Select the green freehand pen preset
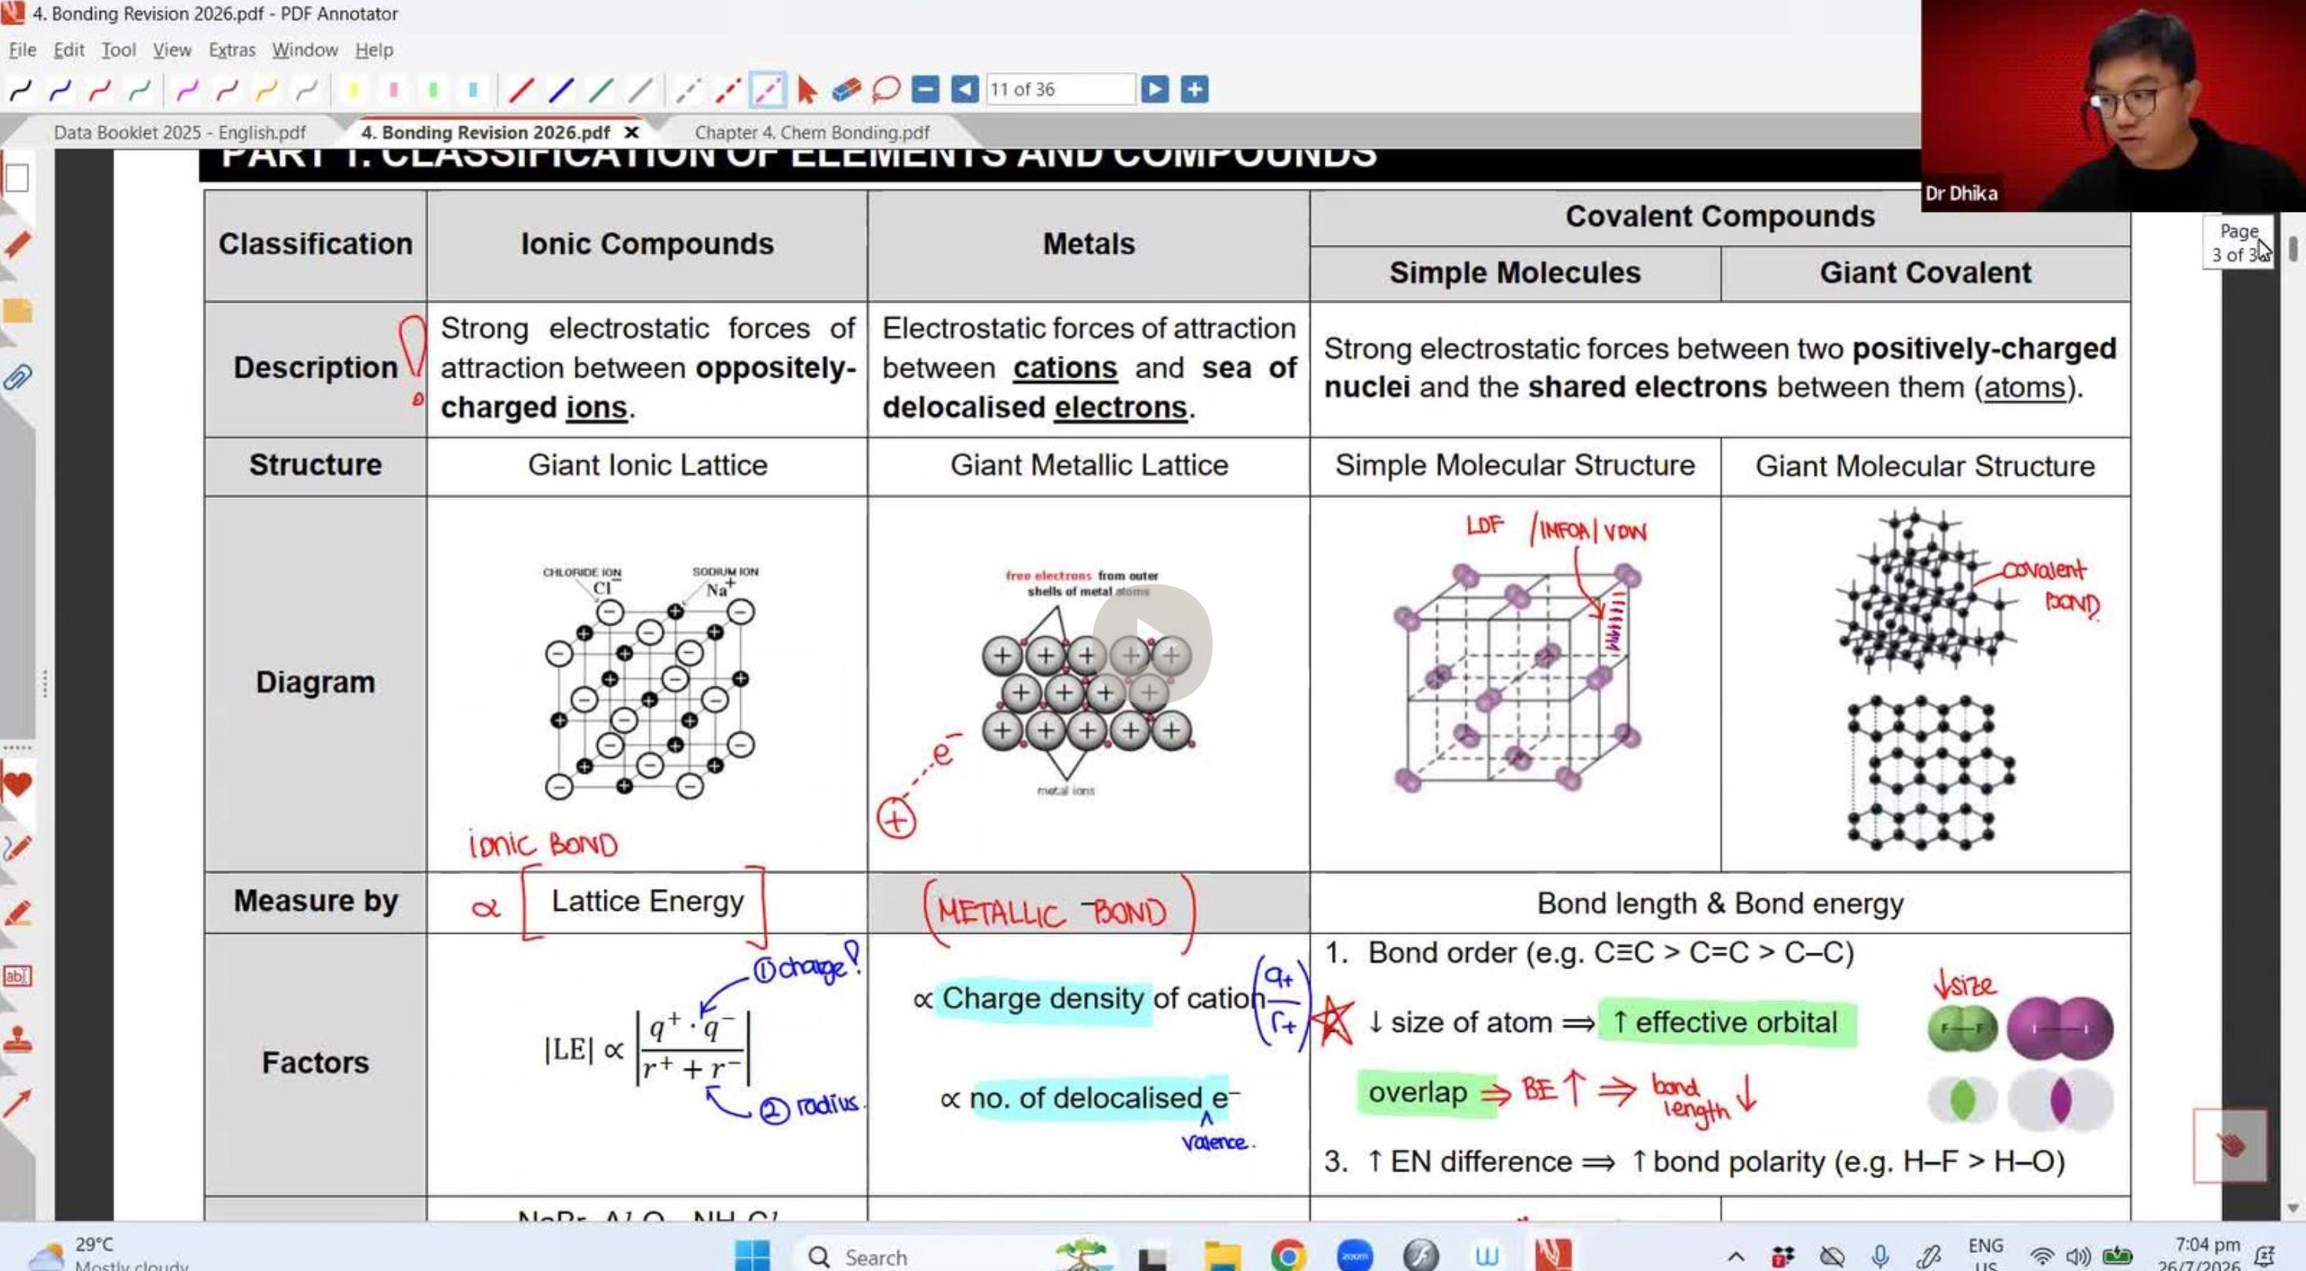The width and height of the screenshot is (2306, 1271). pyautogui.click(x=139, y=89)
